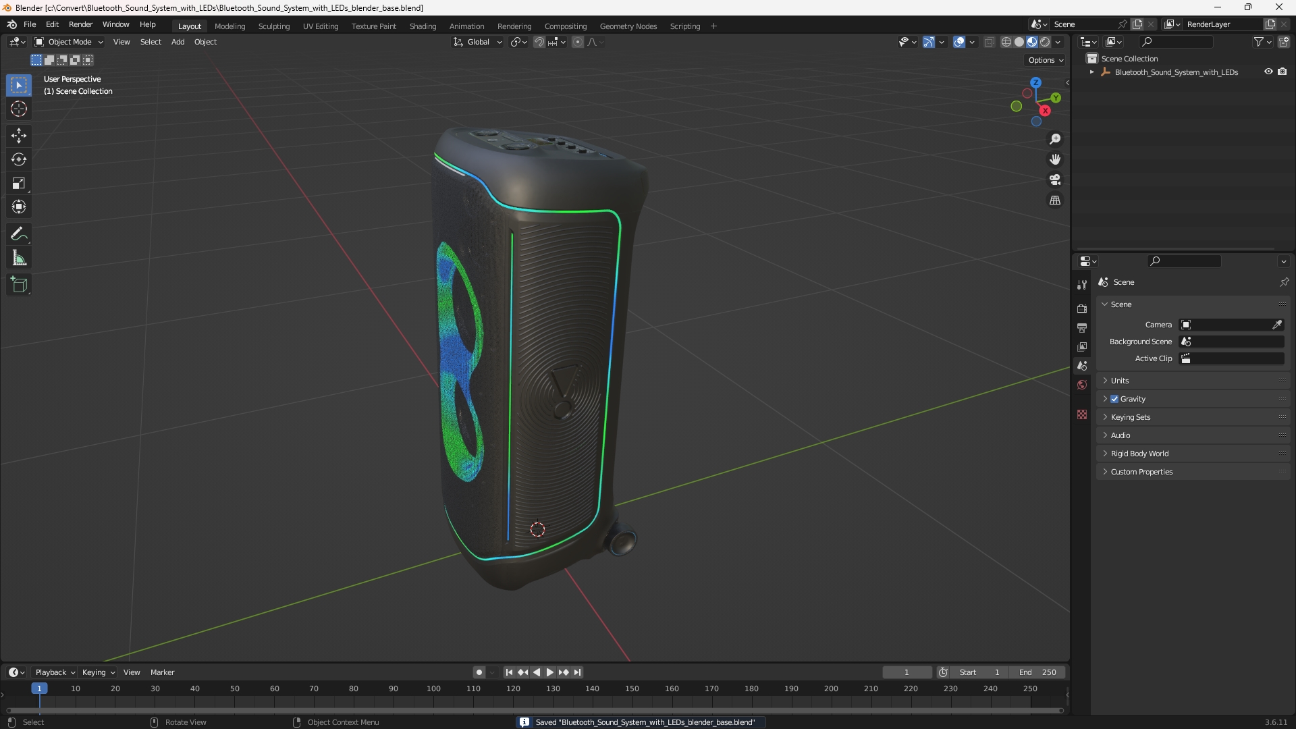Viewport: 1296px width, 729px height.
Task: Open the Tool properties tab
Action: [1082, 285]
